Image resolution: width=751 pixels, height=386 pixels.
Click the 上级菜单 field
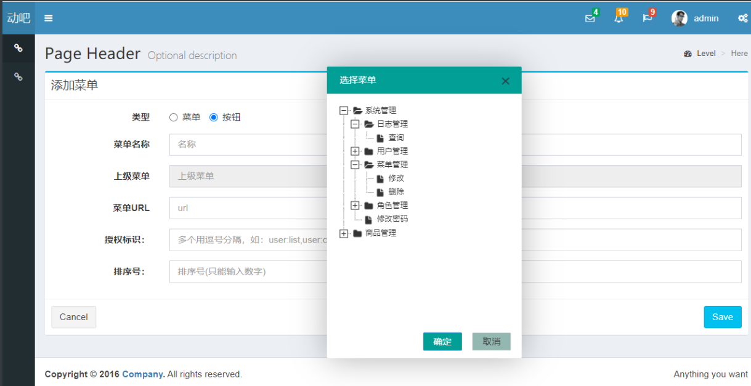(455, 176)
